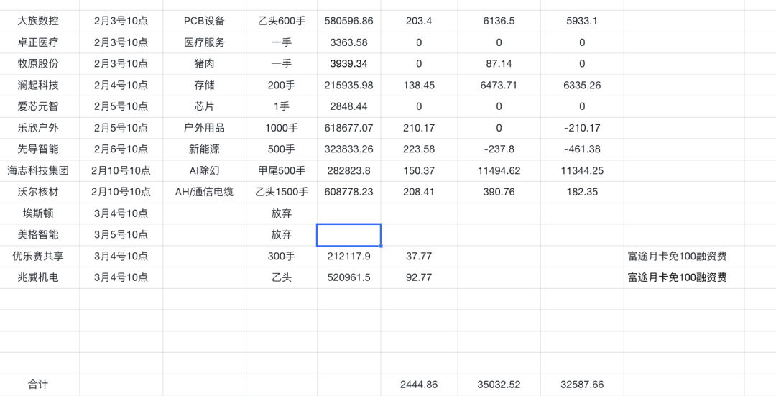
Task: Click the total 35032.52
Action: coord(499,385)
